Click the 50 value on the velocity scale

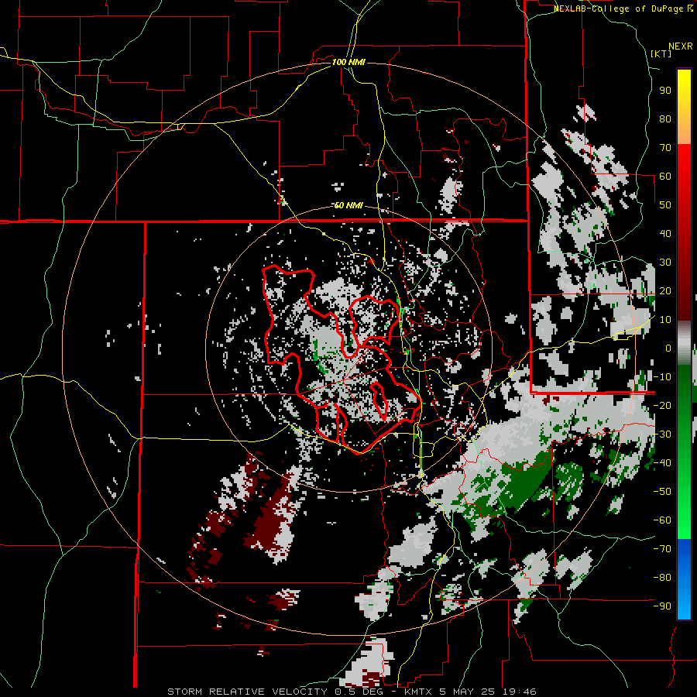665,205
